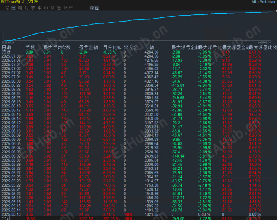Click the 出入金 column header

point(131,48)
